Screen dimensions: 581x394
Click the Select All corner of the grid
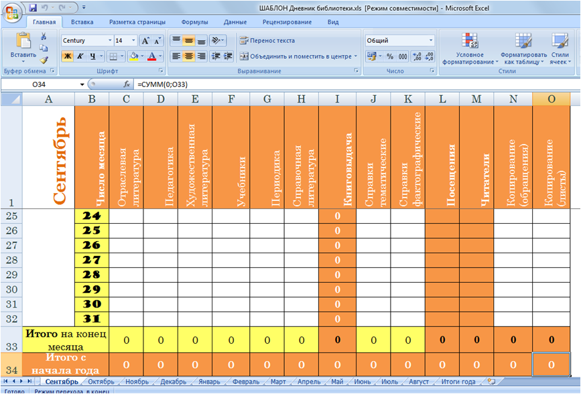11,99
